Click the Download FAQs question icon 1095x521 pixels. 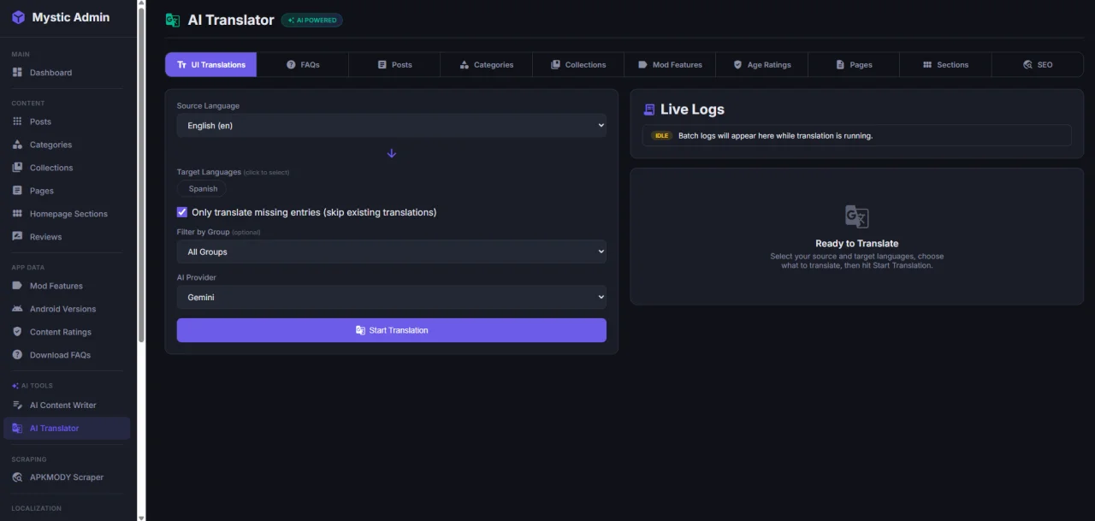click(x=17, y=355)
